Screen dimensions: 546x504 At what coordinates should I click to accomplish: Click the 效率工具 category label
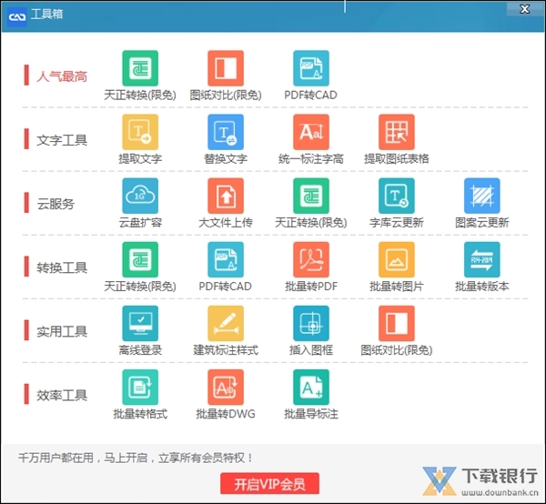(62, 396)
